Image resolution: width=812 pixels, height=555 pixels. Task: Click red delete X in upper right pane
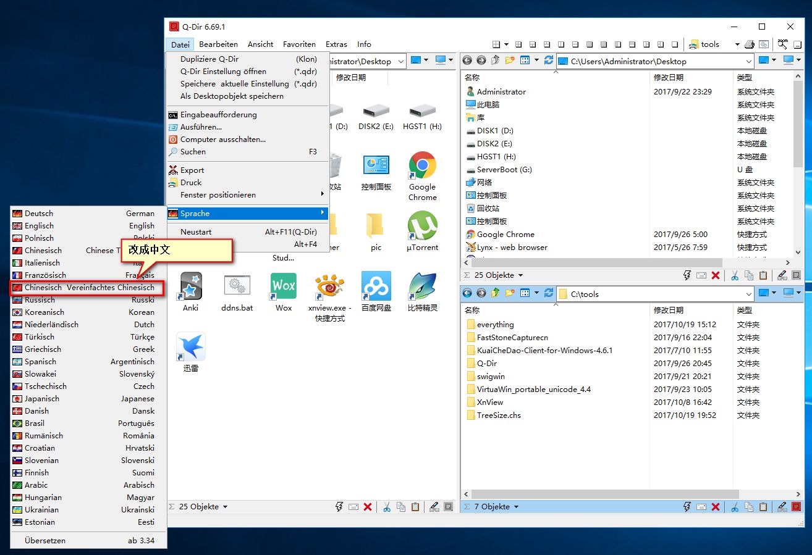click(x=716, y=275)
